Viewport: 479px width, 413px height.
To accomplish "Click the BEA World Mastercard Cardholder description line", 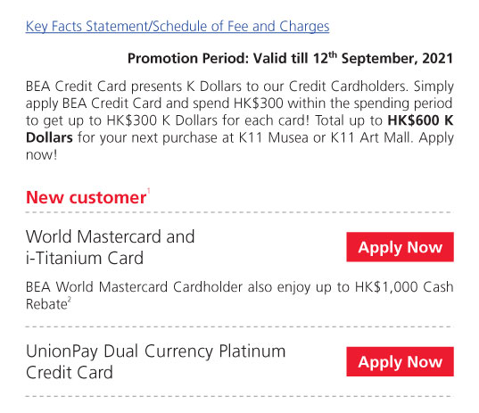I will click(239, 287).
